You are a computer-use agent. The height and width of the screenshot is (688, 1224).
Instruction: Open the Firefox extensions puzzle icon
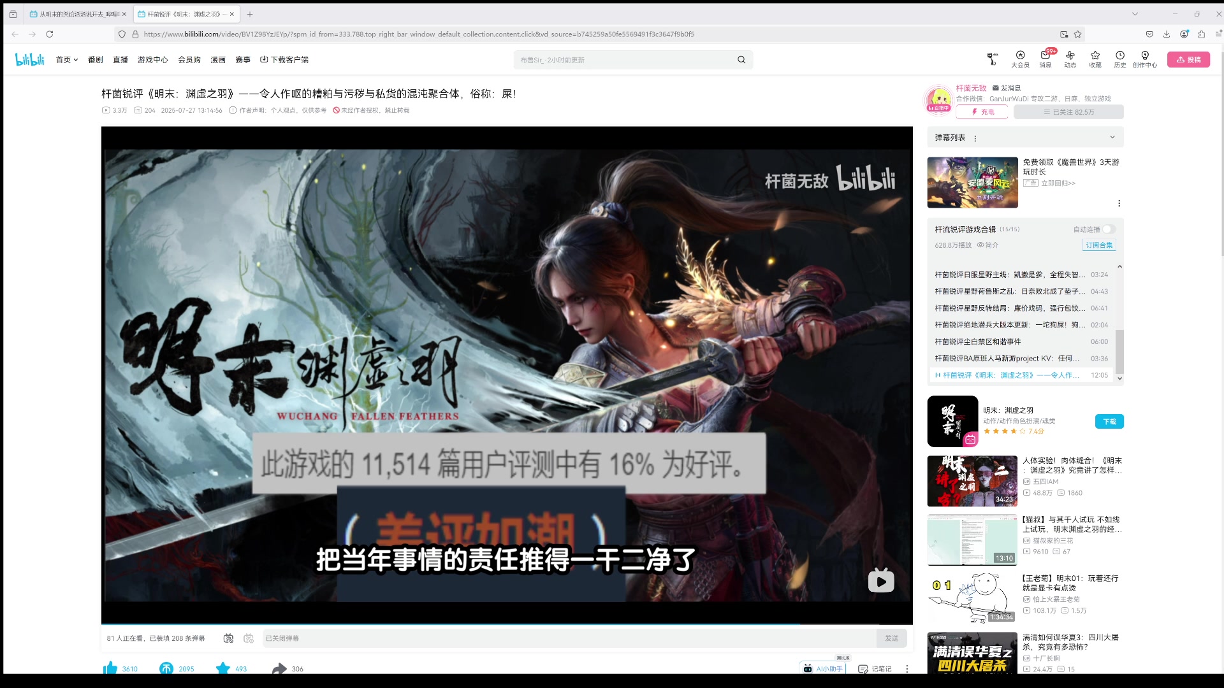[1201, 34]
